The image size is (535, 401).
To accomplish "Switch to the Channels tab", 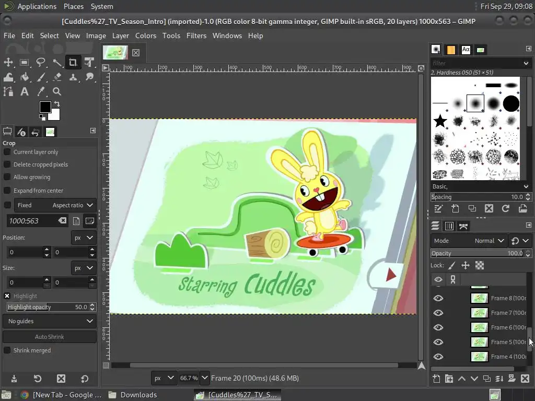I will (x=449, y=226).
